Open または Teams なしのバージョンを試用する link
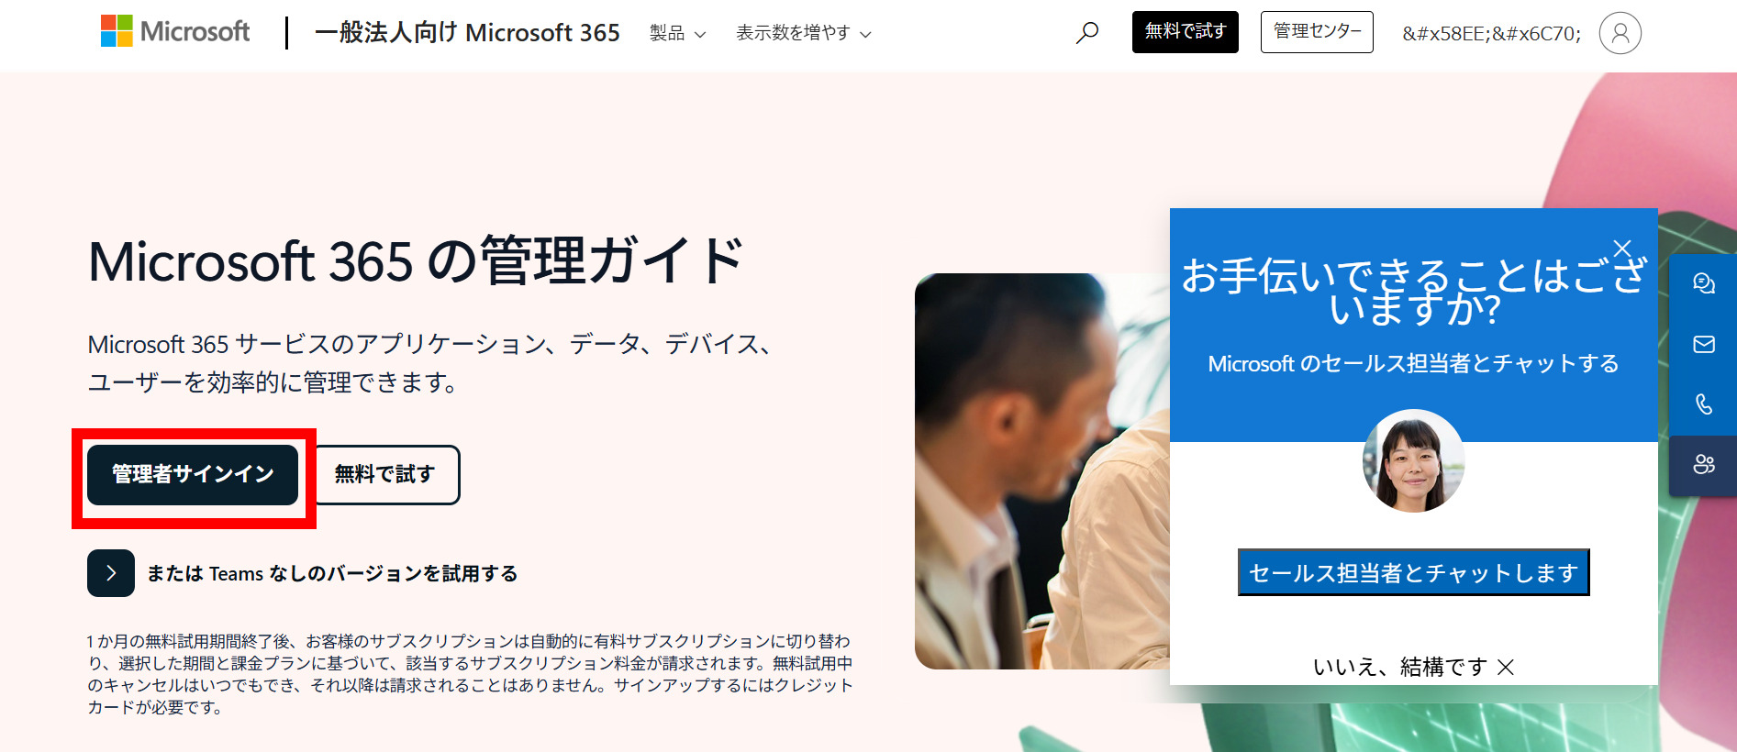Image resolution: width=1737 pixels, height=752 pixels. (x=332, y=573)
